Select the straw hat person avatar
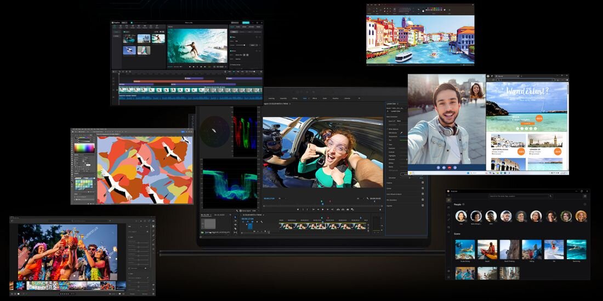Screen dimensions: 603x301 point(581,216)
